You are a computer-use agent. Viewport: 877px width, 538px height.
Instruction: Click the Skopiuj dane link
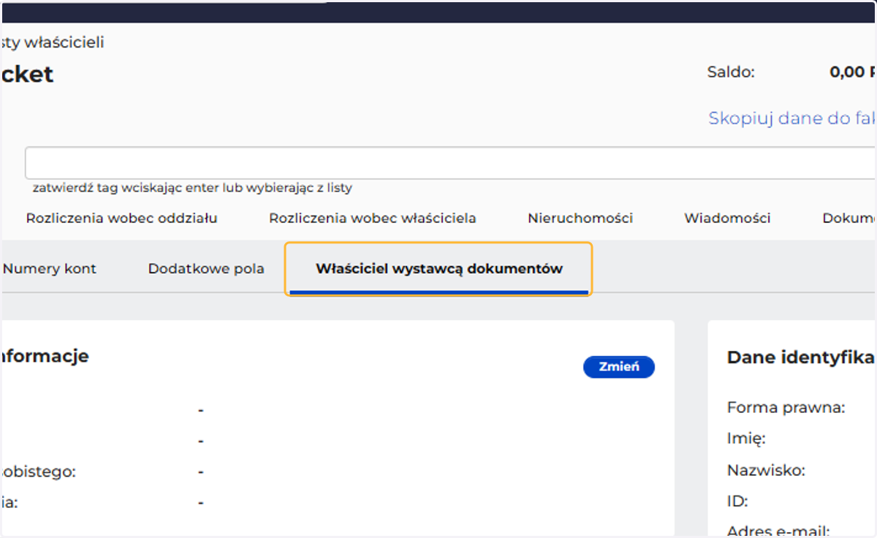pos(792,118)
